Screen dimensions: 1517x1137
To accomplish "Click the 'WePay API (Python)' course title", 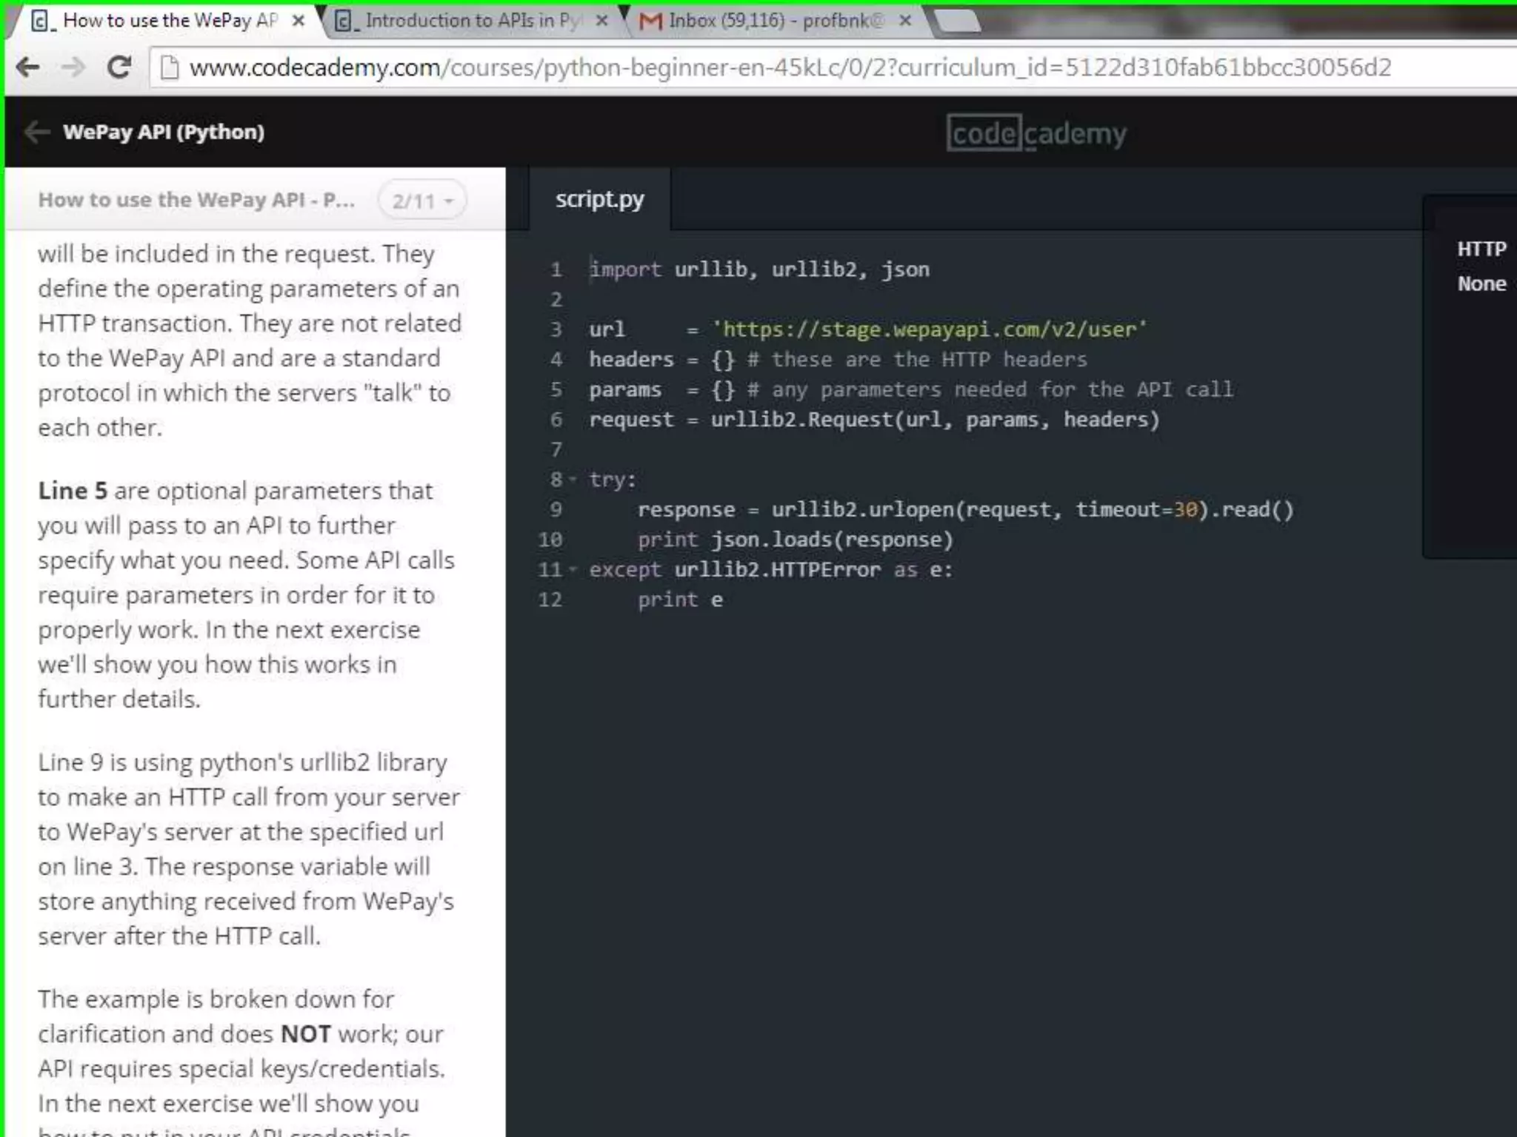I will point(164,132).
